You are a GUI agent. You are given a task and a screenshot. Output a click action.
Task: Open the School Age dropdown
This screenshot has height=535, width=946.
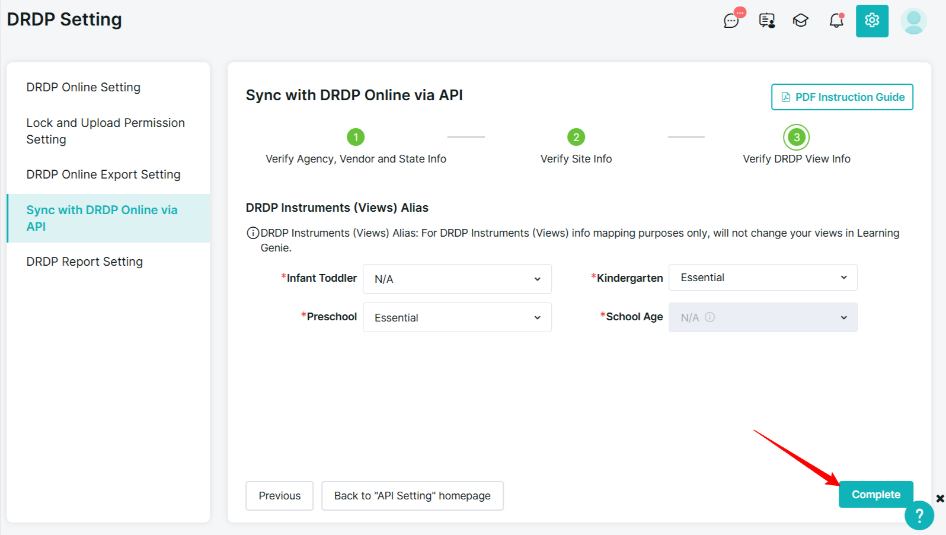tap(763, 317)
